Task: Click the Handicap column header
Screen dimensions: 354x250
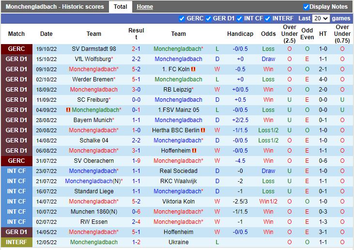Action: click(240, 34)
